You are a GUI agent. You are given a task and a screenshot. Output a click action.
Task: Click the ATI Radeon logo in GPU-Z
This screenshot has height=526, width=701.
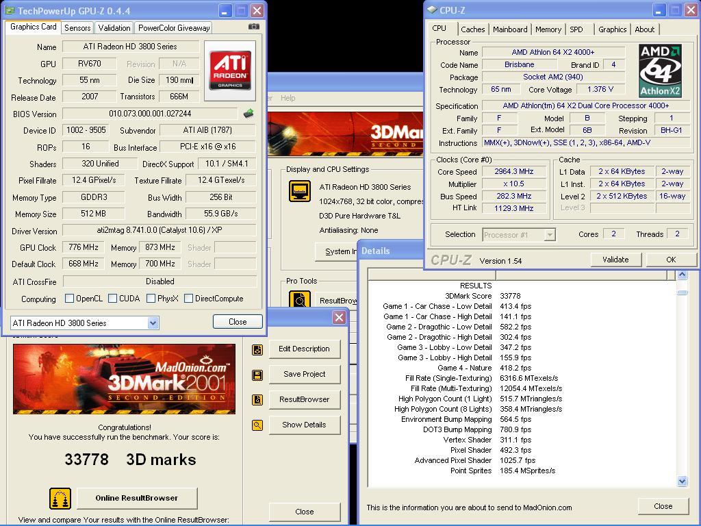point(230,71)
